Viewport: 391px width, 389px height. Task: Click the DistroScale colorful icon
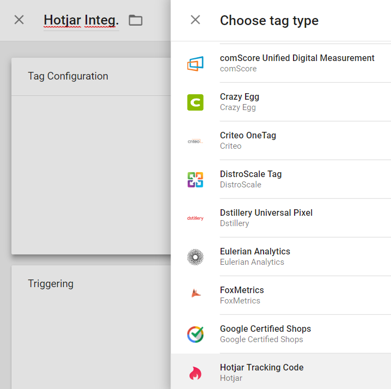(195, 180)
